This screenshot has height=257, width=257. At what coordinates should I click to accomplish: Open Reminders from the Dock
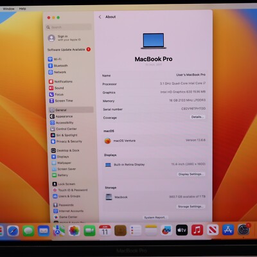[x=136, y=231]
